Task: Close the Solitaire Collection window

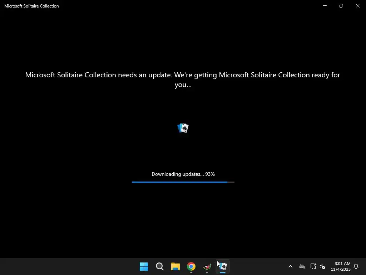Action: pos(357,6)
